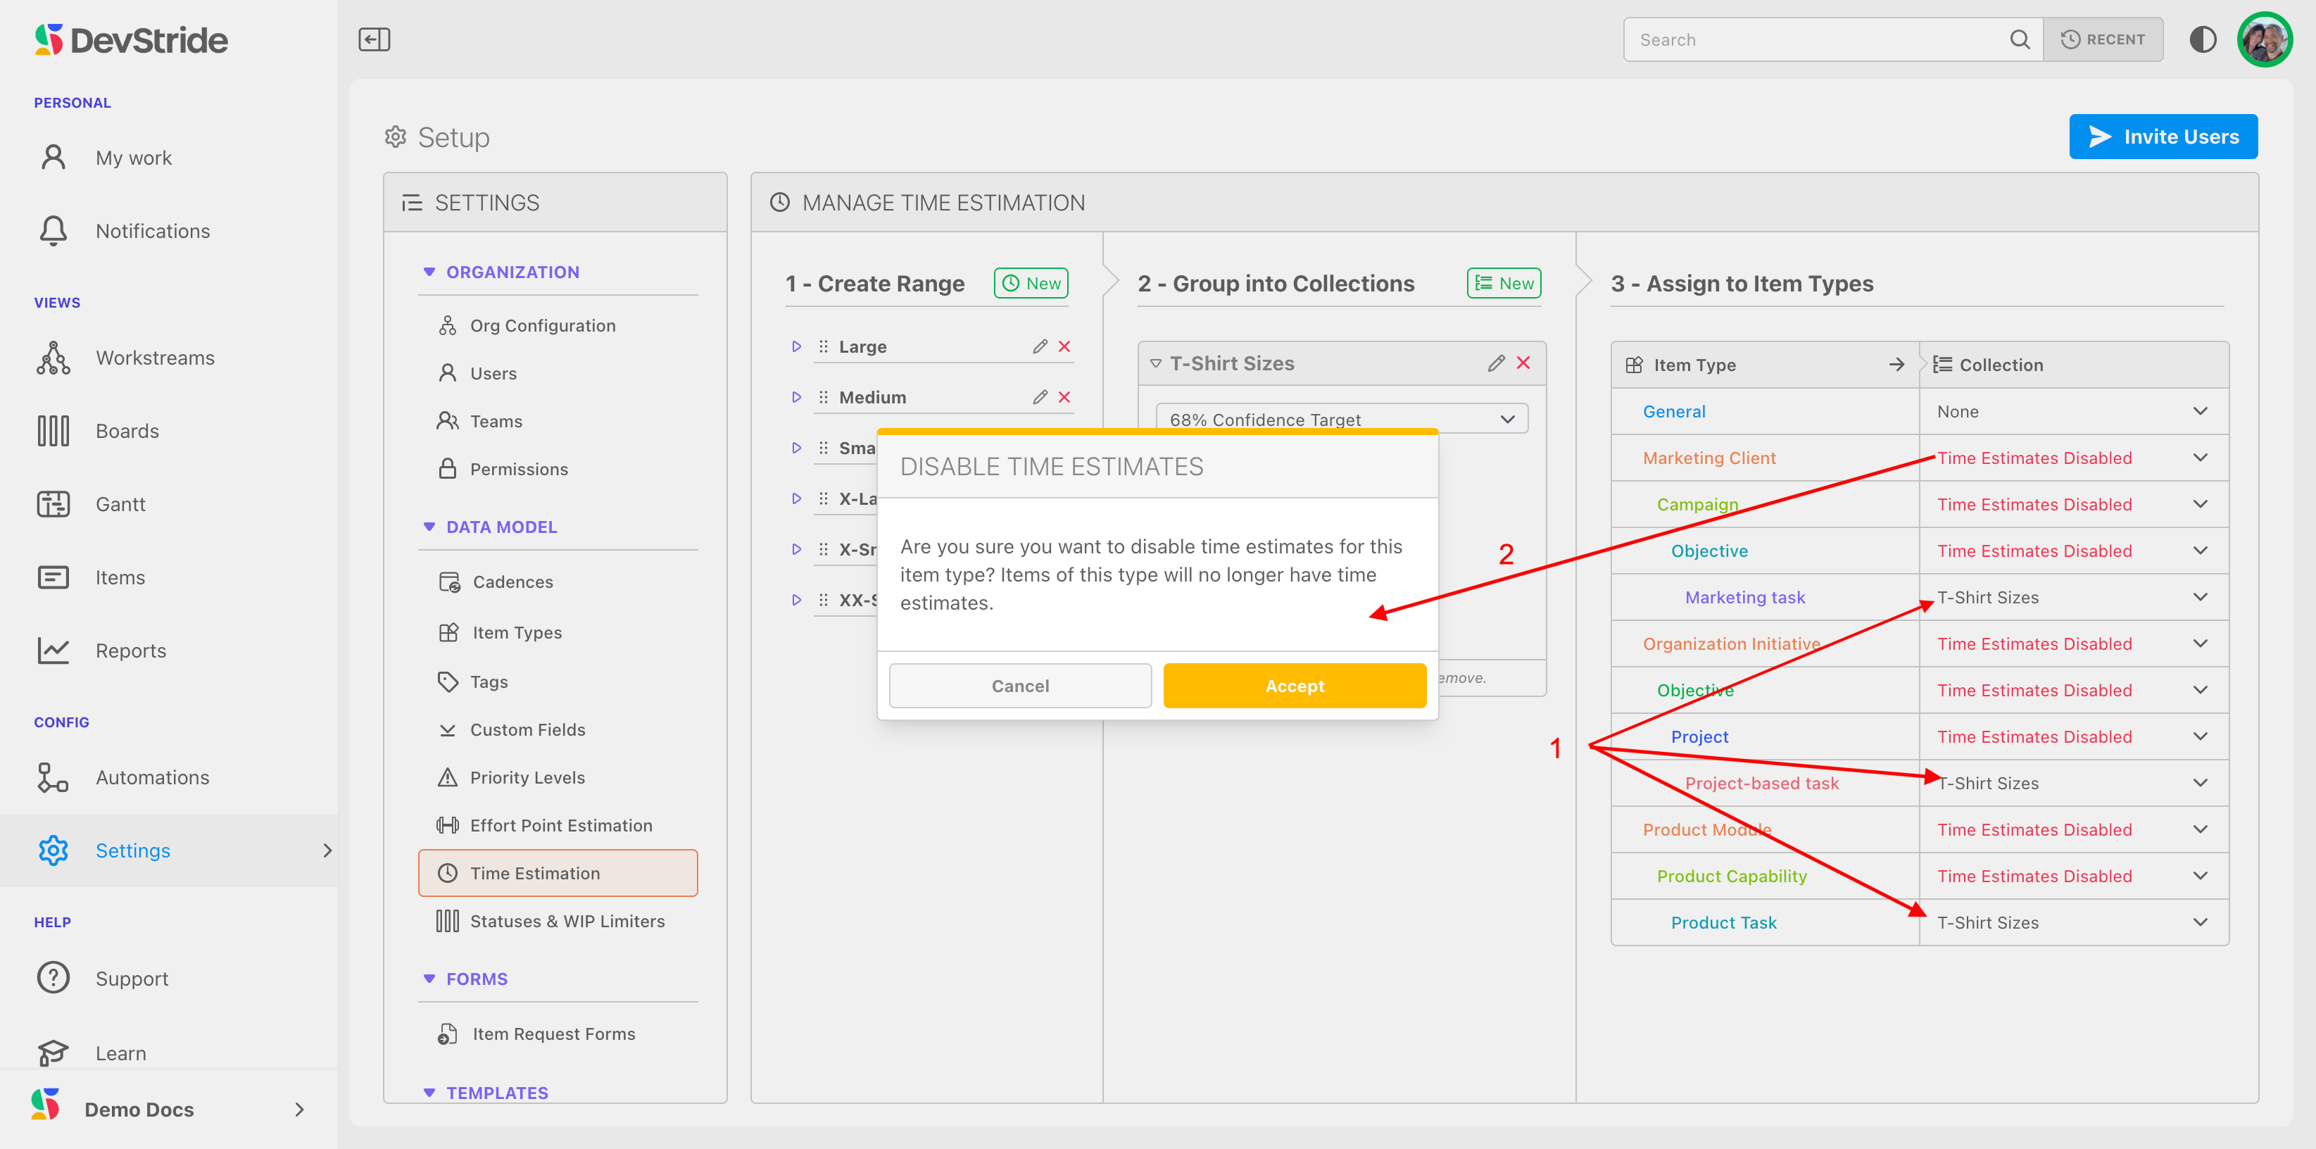Remove T-Shirt Sizes collection with red X
Screen dimensions: 2316x1149
click(x=1523, y=363)
